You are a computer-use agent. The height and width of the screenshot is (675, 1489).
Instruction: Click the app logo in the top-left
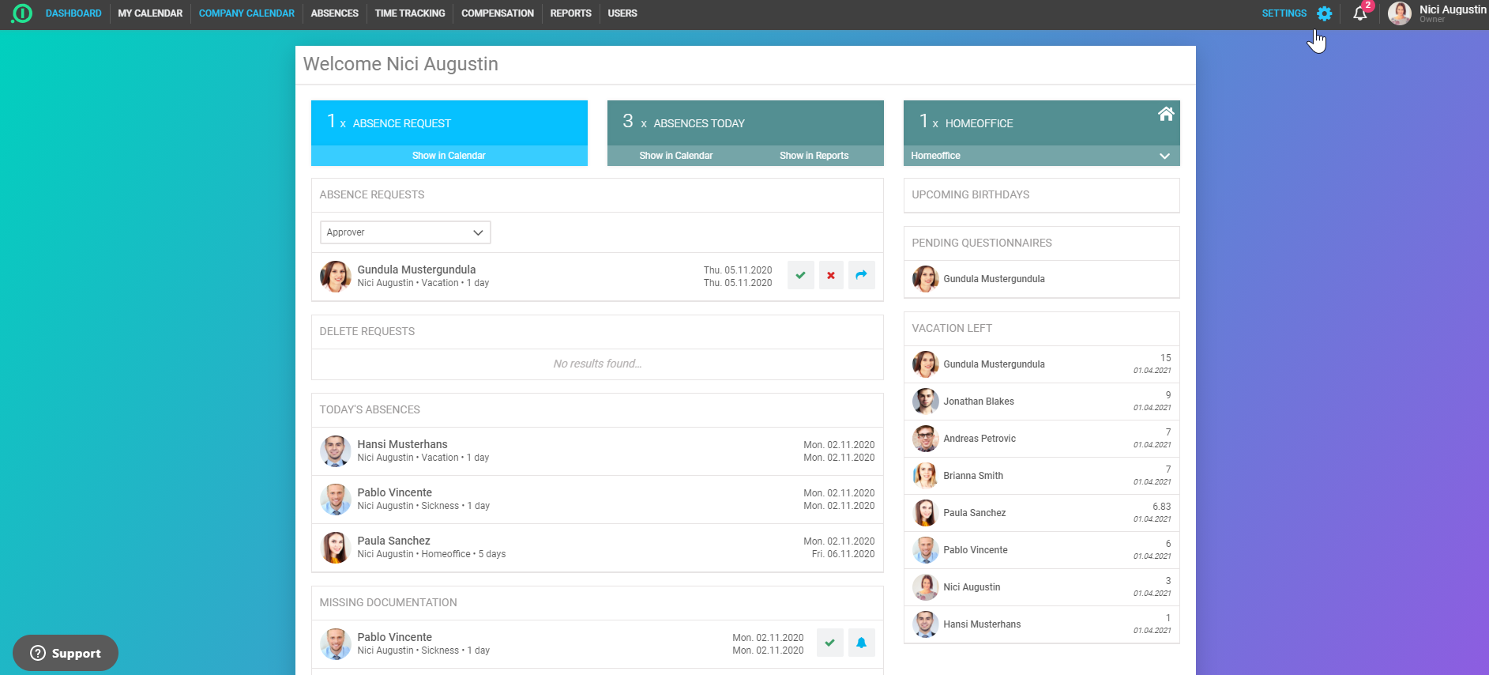(x=22, y=13)
